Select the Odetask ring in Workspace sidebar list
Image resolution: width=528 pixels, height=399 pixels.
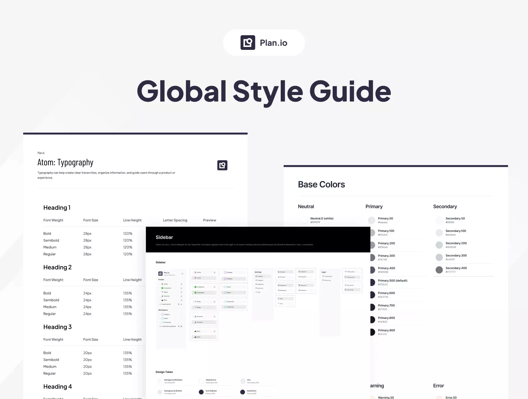tap(163, 315)
